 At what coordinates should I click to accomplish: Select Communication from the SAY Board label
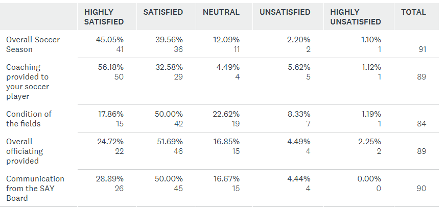point(35,188)
